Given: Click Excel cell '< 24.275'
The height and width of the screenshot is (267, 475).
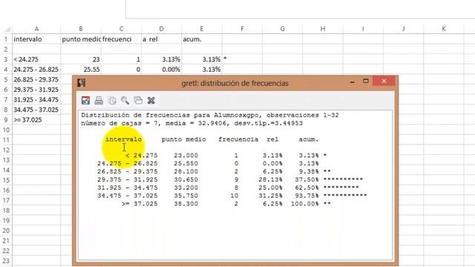Looking at the screenshot, I should [36, 59].
